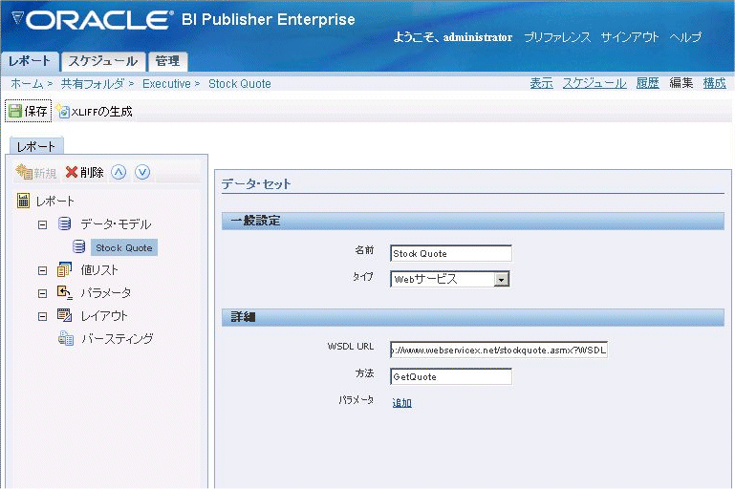Select the レイアウト tree label
Viewport: 735px width, 489px height.
tap(103, 316)
